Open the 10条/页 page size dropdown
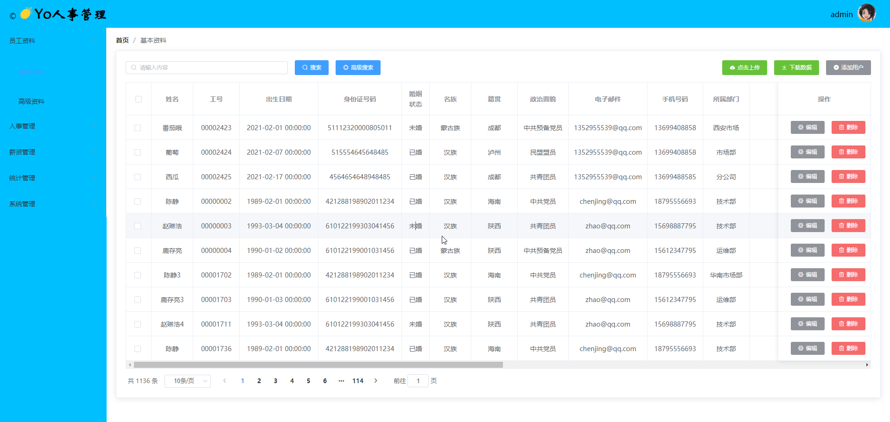Screen dimensions: 890x422 coord(188,381)
